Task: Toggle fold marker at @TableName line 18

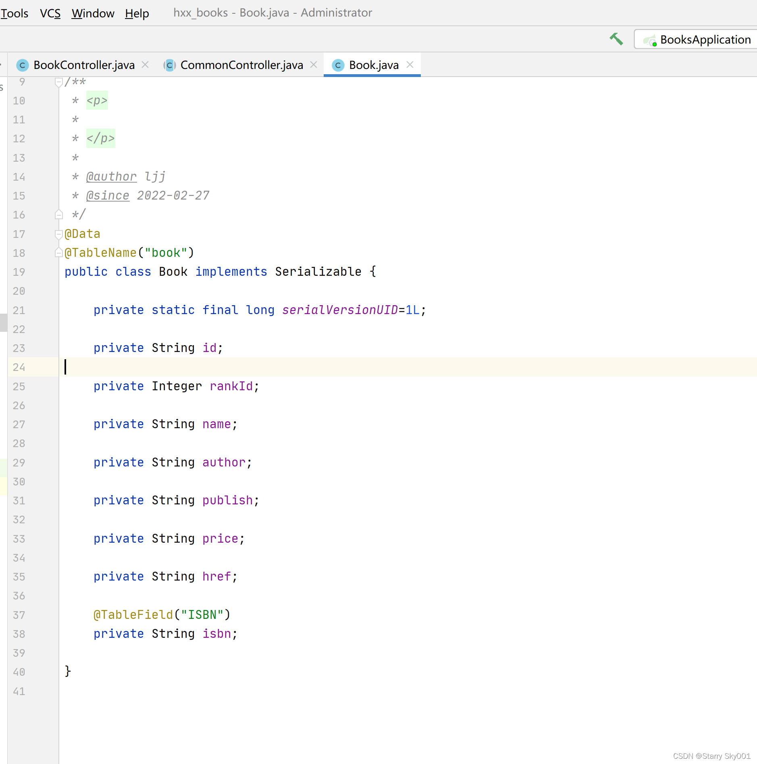Action: (59, 253)
